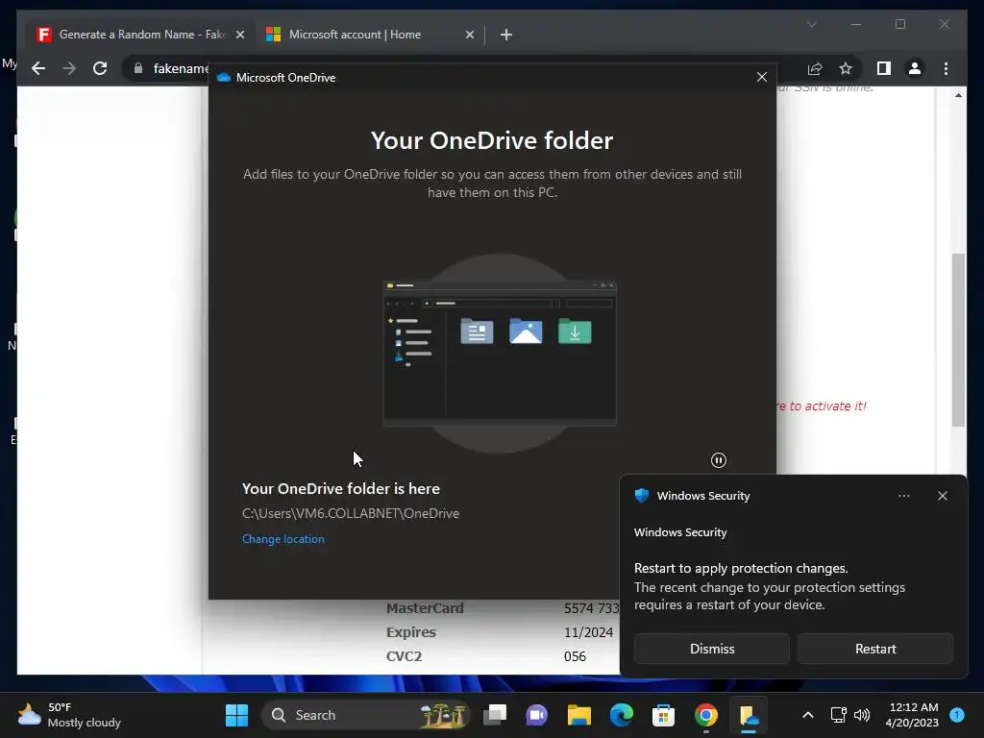
Task: Open the Windows Start menu
Action: pos(236,715)
